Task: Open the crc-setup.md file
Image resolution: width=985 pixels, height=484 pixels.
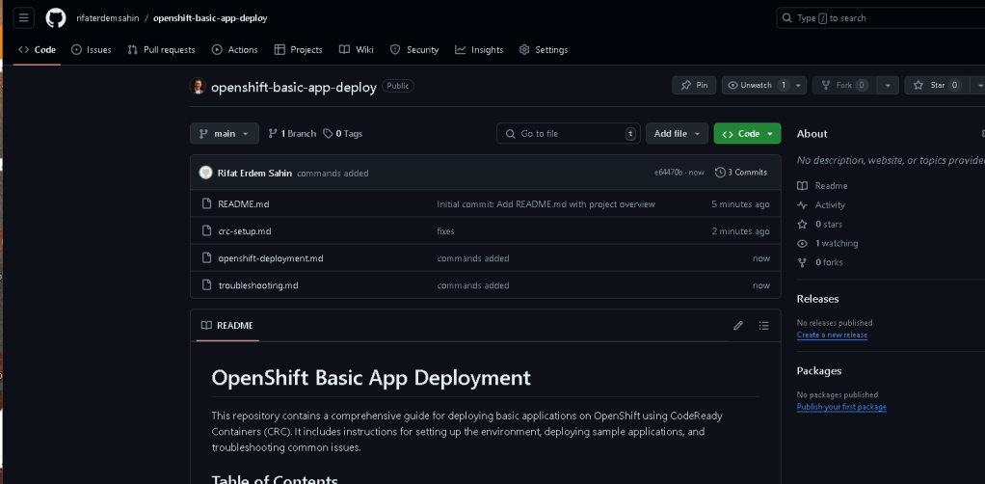Action: tap(245, 231)
